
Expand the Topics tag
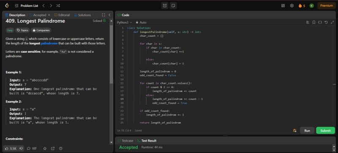click(22, 30)
